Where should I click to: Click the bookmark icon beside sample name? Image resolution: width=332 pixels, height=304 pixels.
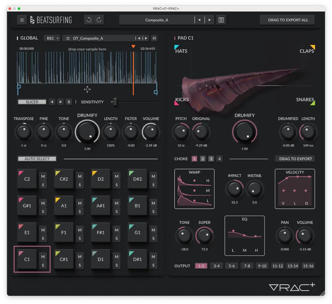coord(154,38)
